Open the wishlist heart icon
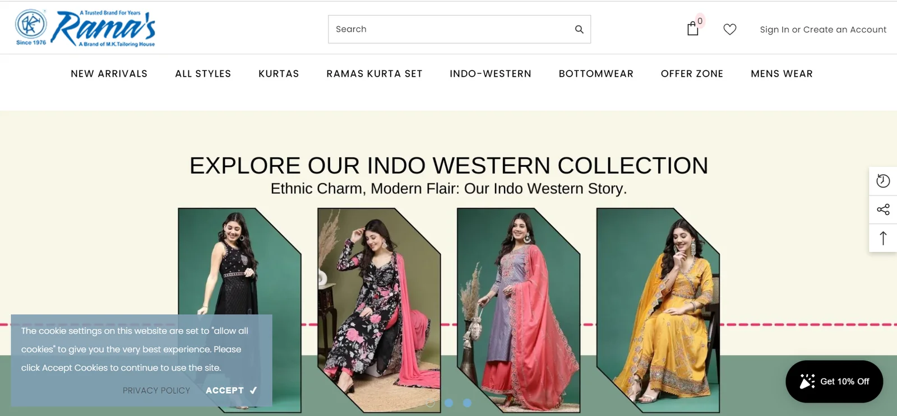 [729, 29]
